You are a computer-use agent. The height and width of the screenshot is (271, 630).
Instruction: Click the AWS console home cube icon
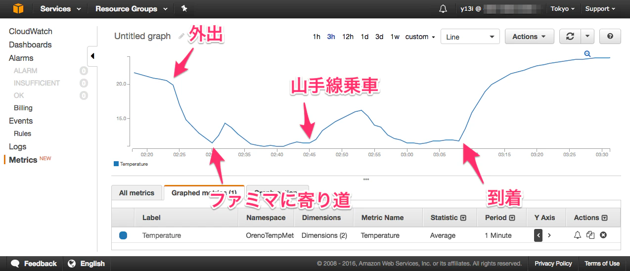(x=18, y=8)
